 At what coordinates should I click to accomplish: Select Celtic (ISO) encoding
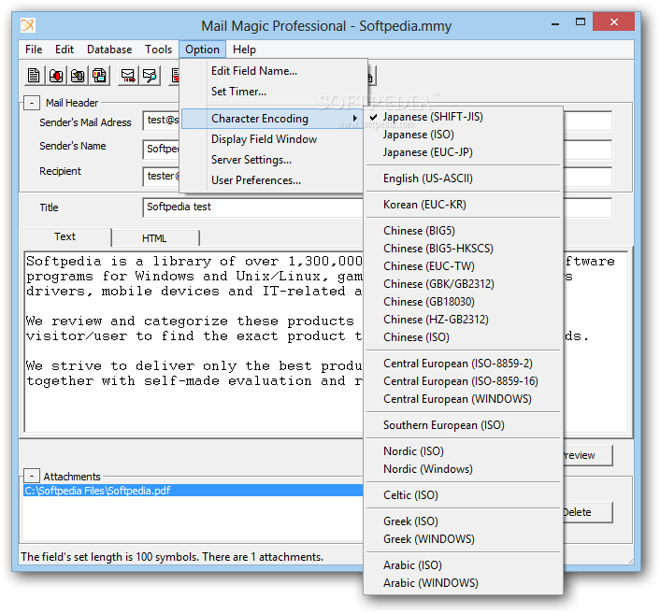coord(464,495)
